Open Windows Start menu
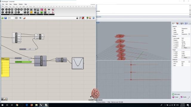 pyautogui.click(x=2, y=105)
